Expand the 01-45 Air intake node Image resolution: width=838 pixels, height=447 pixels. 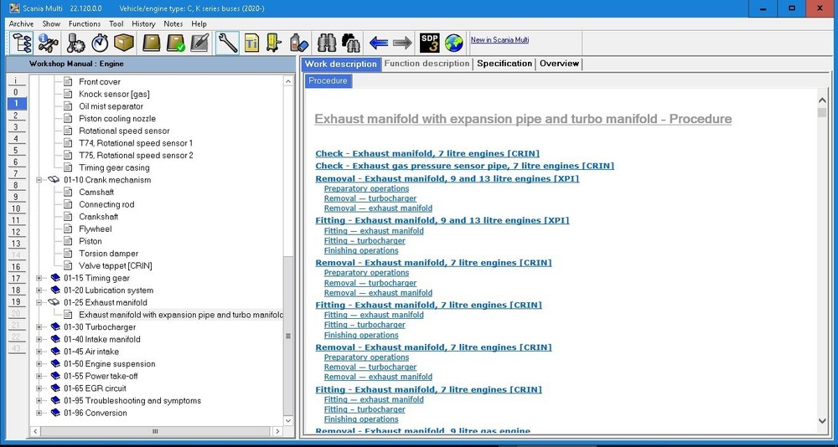click(x=39, y=352)
